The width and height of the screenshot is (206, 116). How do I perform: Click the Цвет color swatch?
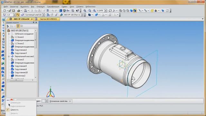coord(43,101)
